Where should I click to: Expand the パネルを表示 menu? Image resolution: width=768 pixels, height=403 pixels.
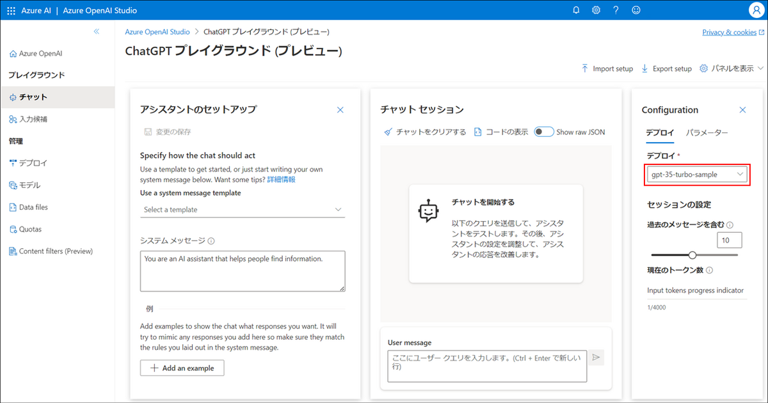point(732,68)
